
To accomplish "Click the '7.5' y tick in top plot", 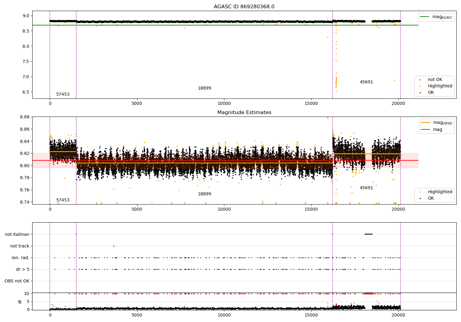I will pos(26,62).
